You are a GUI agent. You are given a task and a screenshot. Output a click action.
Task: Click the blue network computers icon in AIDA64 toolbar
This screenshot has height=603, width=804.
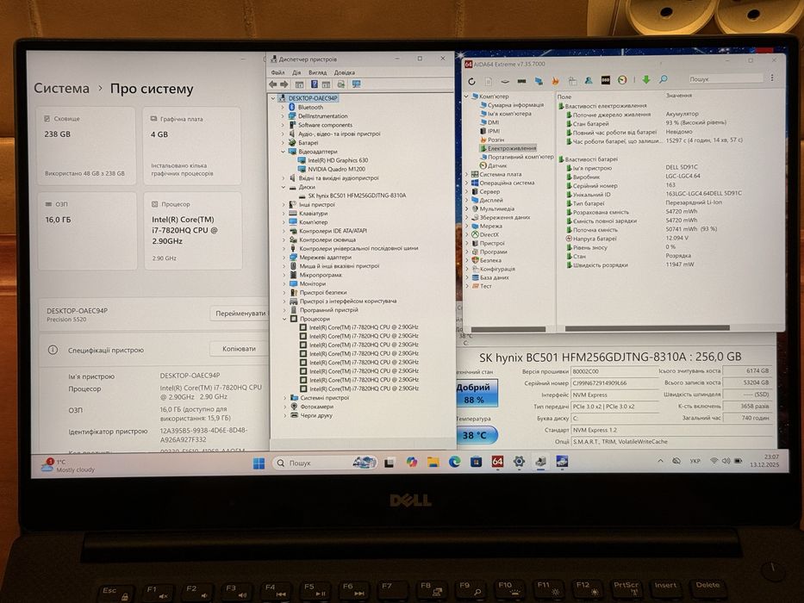click(539, 81)
